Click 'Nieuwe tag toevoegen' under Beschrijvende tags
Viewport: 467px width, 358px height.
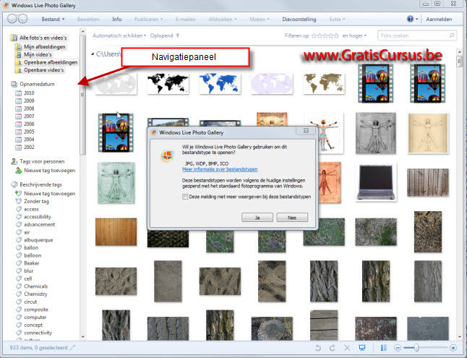pyautogui.click(x=49, y=193)
